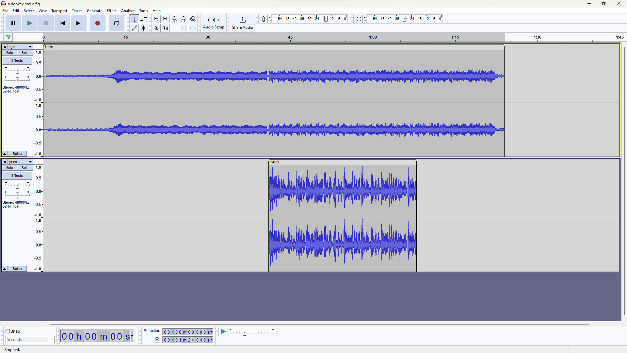Screen dimensions: 627x353
Task: Click Select button on lyrics track
Action: click(18, 269)
